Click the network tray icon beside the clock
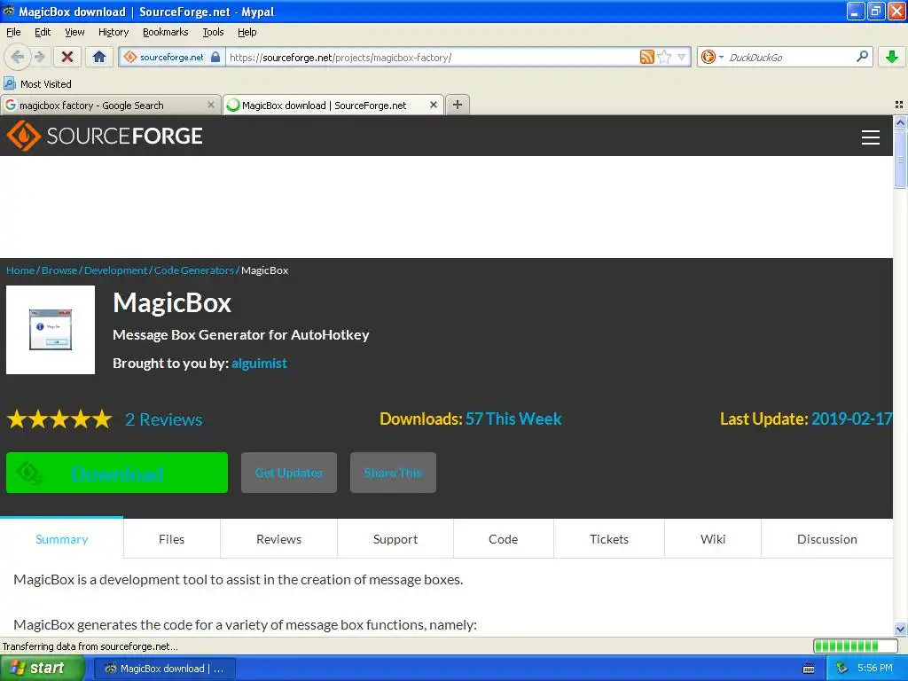This screenshot has width=908, height=681. 842,669
